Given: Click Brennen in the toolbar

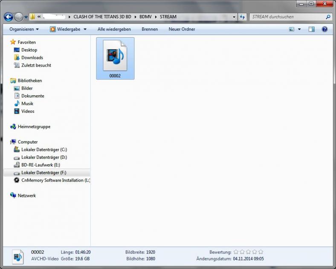Looking at the screenshot, I should (x=150, y=29).
